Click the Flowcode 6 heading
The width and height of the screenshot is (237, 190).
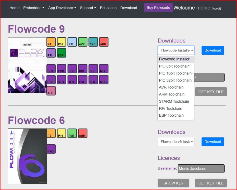coord(36,120)
